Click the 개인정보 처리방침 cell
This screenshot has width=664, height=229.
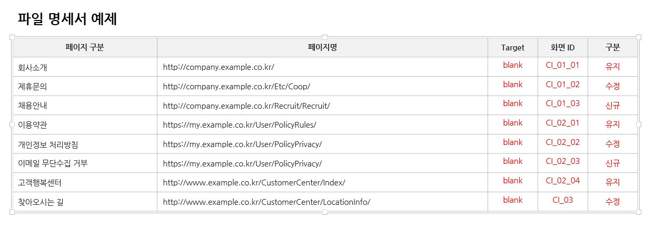[85, 144]
